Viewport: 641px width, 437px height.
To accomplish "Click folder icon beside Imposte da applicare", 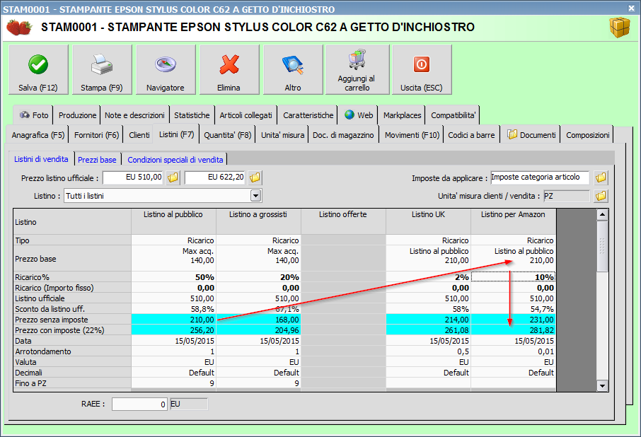I will pos(601,177).
